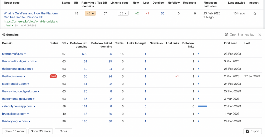This screenshot has height=137, width=265.
Task: Open the startupmafia.eu domain link
Action: point(12,54)
